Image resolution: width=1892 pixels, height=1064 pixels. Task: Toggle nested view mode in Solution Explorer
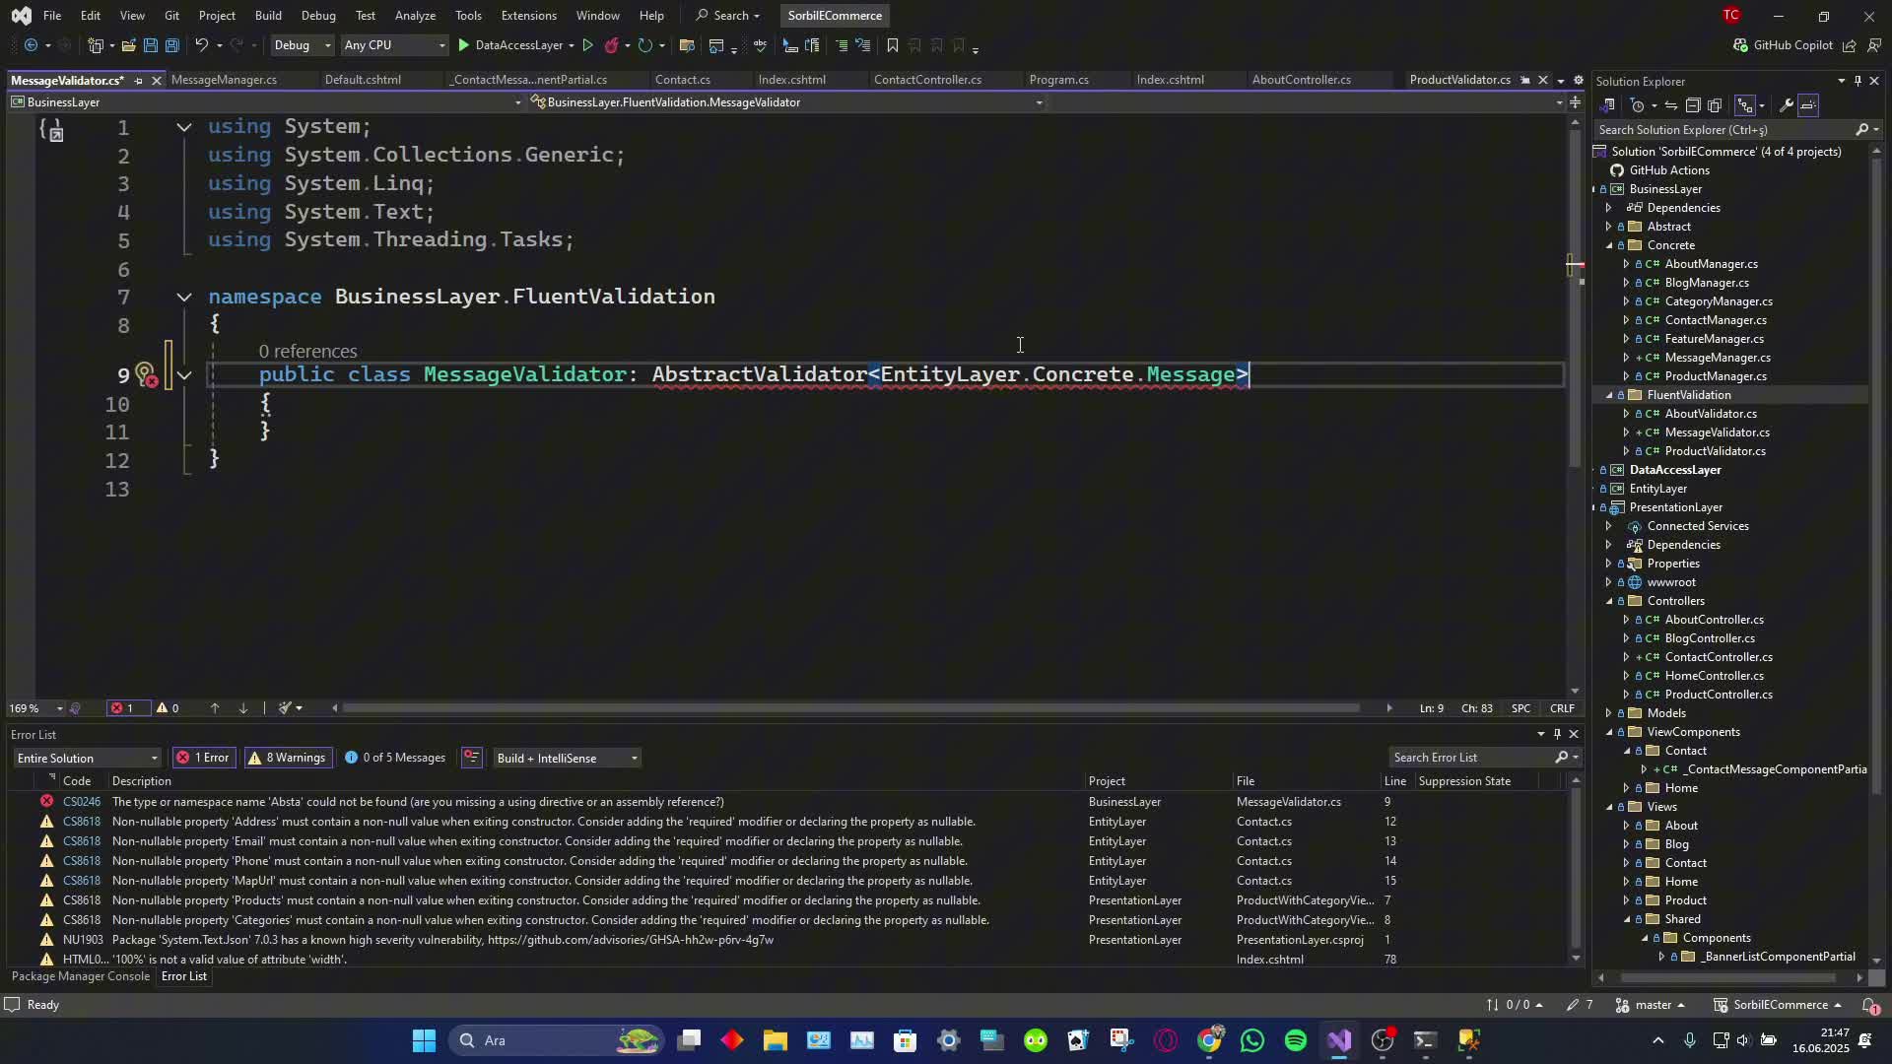click(1745, 105)
